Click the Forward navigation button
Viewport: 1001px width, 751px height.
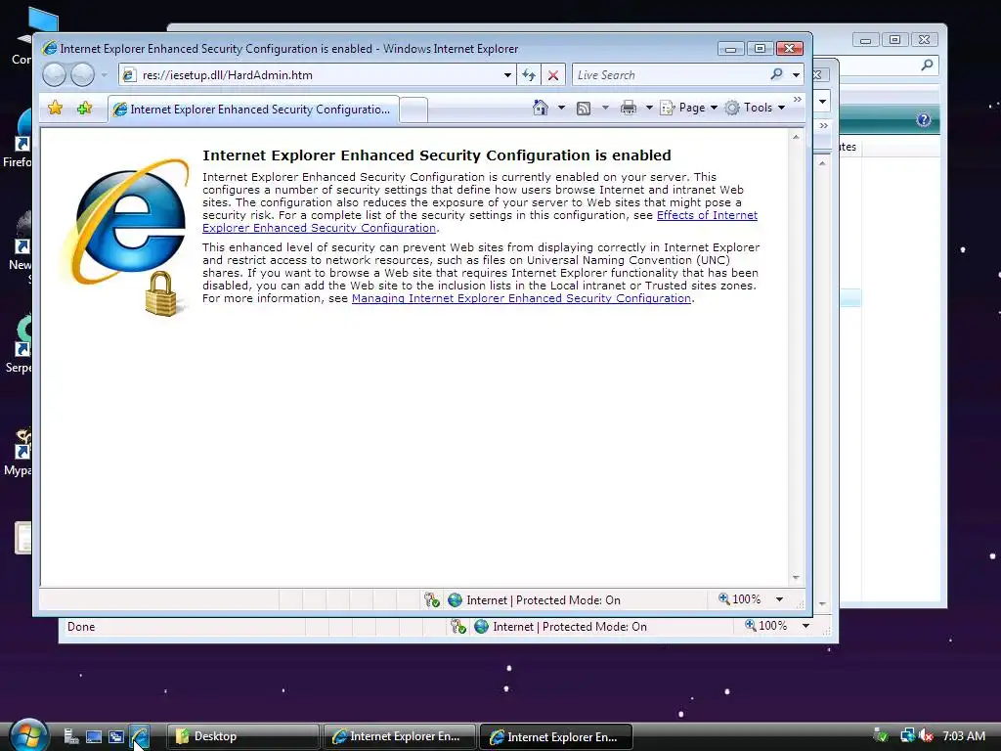click(82, 75)
